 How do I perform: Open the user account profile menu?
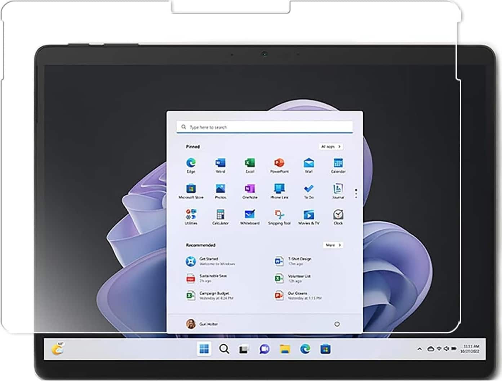[202, 324]
